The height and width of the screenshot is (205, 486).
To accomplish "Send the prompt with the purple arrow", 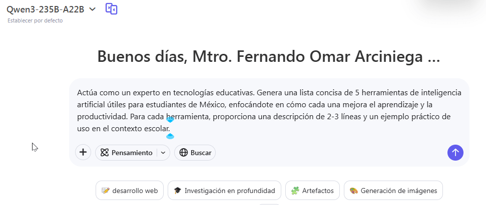I will point(455,153).
